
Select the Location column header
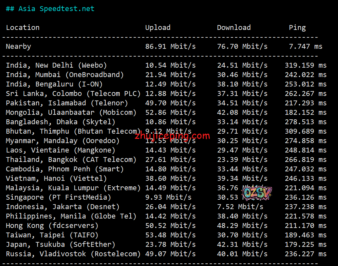[x=23, y=28]
